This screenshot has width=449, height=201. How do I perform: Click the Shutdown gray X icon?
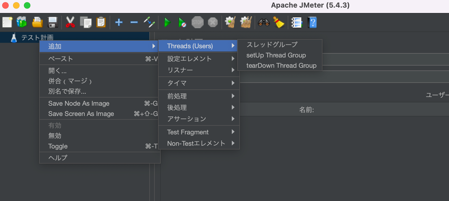(x=213, y=22)
